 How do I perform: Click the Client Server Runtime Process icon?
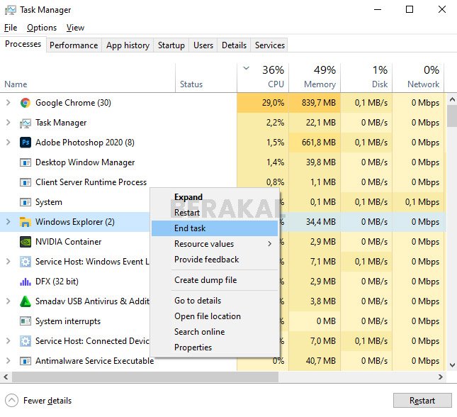(26, 182)
